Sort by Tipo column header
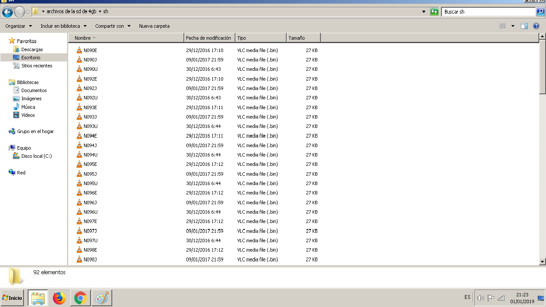The width and height of the screenshot is (546, 307). (261, 38)
